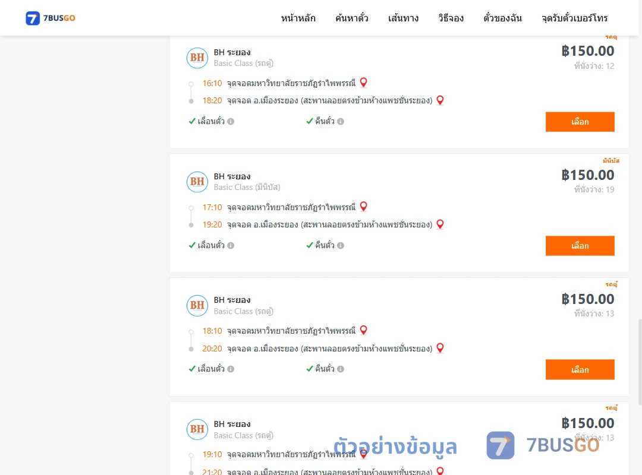Click the 19:20 arrival time
The width and height of the screenshot is (642, 475).
coord(212,224)
